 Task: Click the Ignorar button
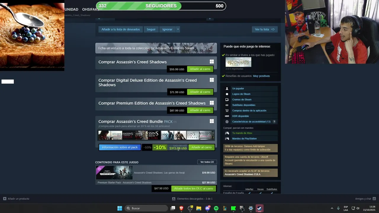[x=167, y=29]
